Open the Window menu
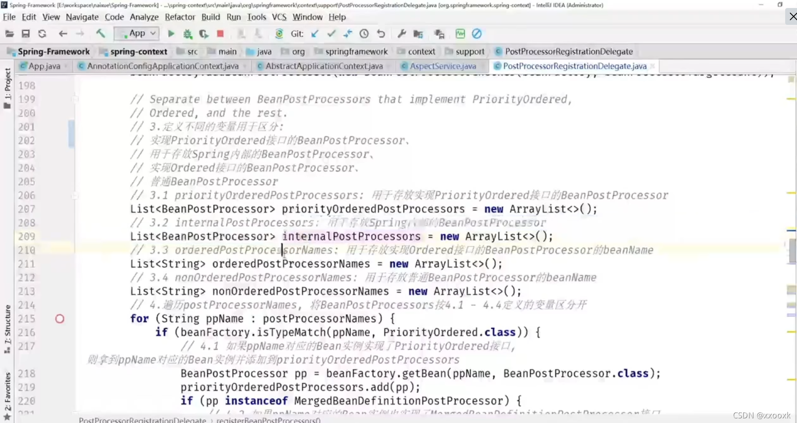The height and width of the screenshot is (423, 797). (307, 17)
